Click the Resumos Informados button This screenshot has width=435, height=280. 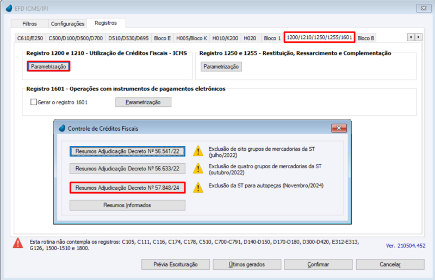point(127,205)
